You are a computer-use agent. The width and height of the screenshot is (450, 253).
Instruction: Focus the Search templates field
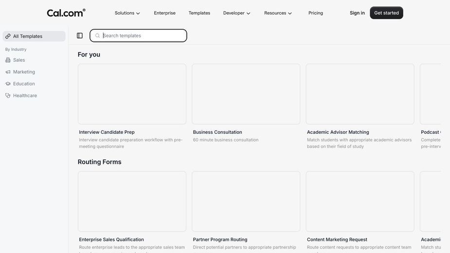[138, 36]
